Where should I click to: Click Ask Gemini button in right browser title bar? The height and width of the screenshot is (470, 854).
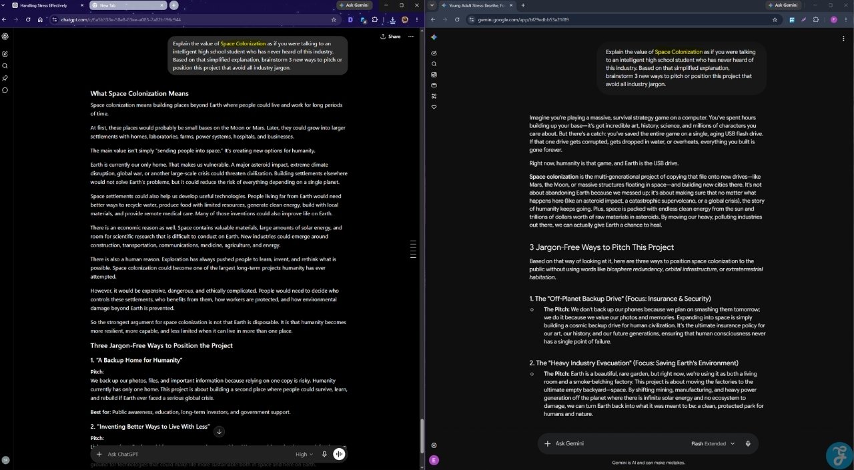(x=783, y=5)
